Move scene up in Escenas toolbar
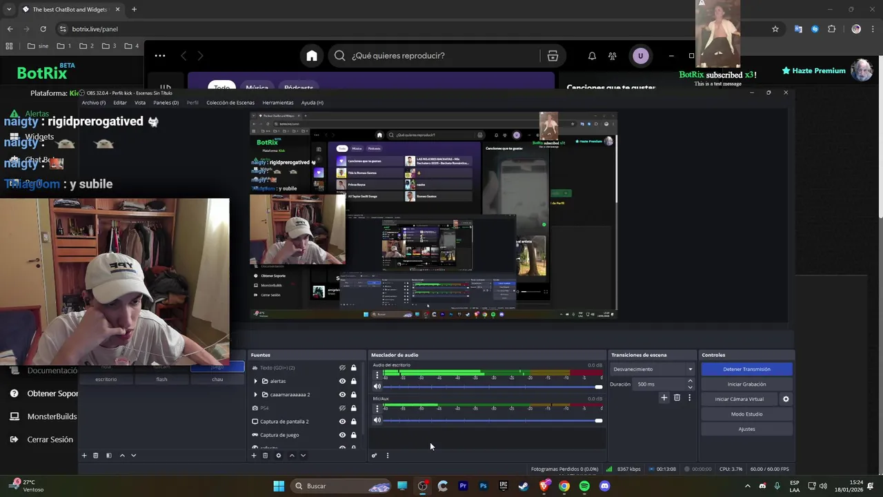883x497 pixels. 122,456
